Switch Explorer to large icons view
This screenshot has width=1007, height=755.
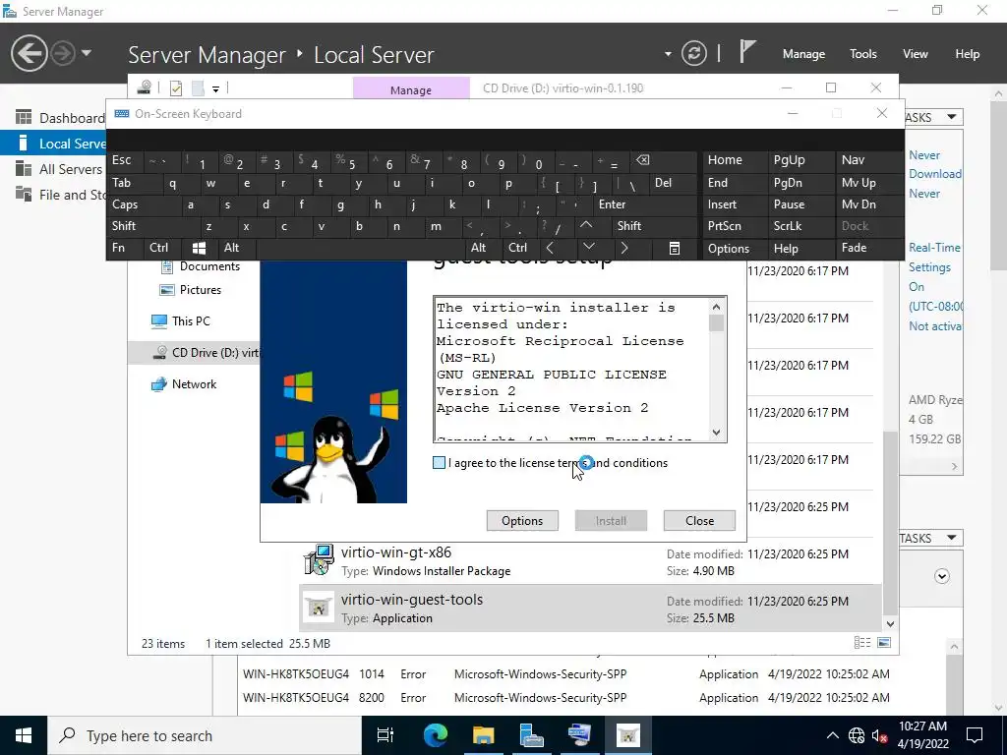884,643
